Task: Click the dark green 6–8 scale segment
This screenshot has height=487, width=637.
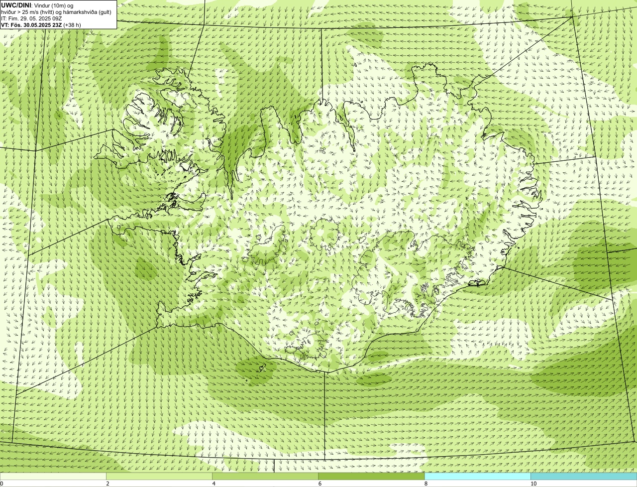Action: tap(371, 477)
